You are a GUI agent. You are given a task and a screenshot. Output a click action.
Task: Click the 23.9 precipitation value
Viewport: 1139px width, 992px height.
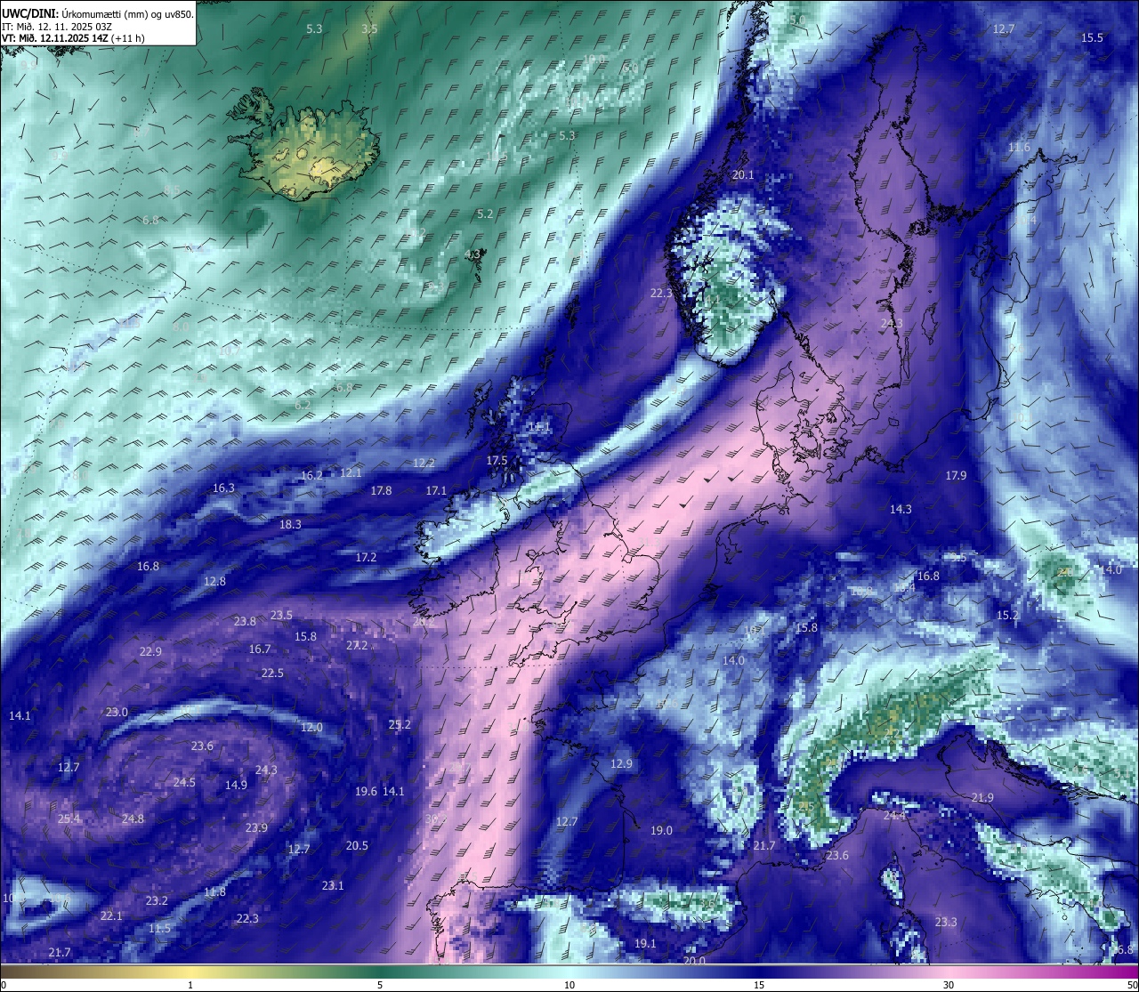[x=256, y=827]
